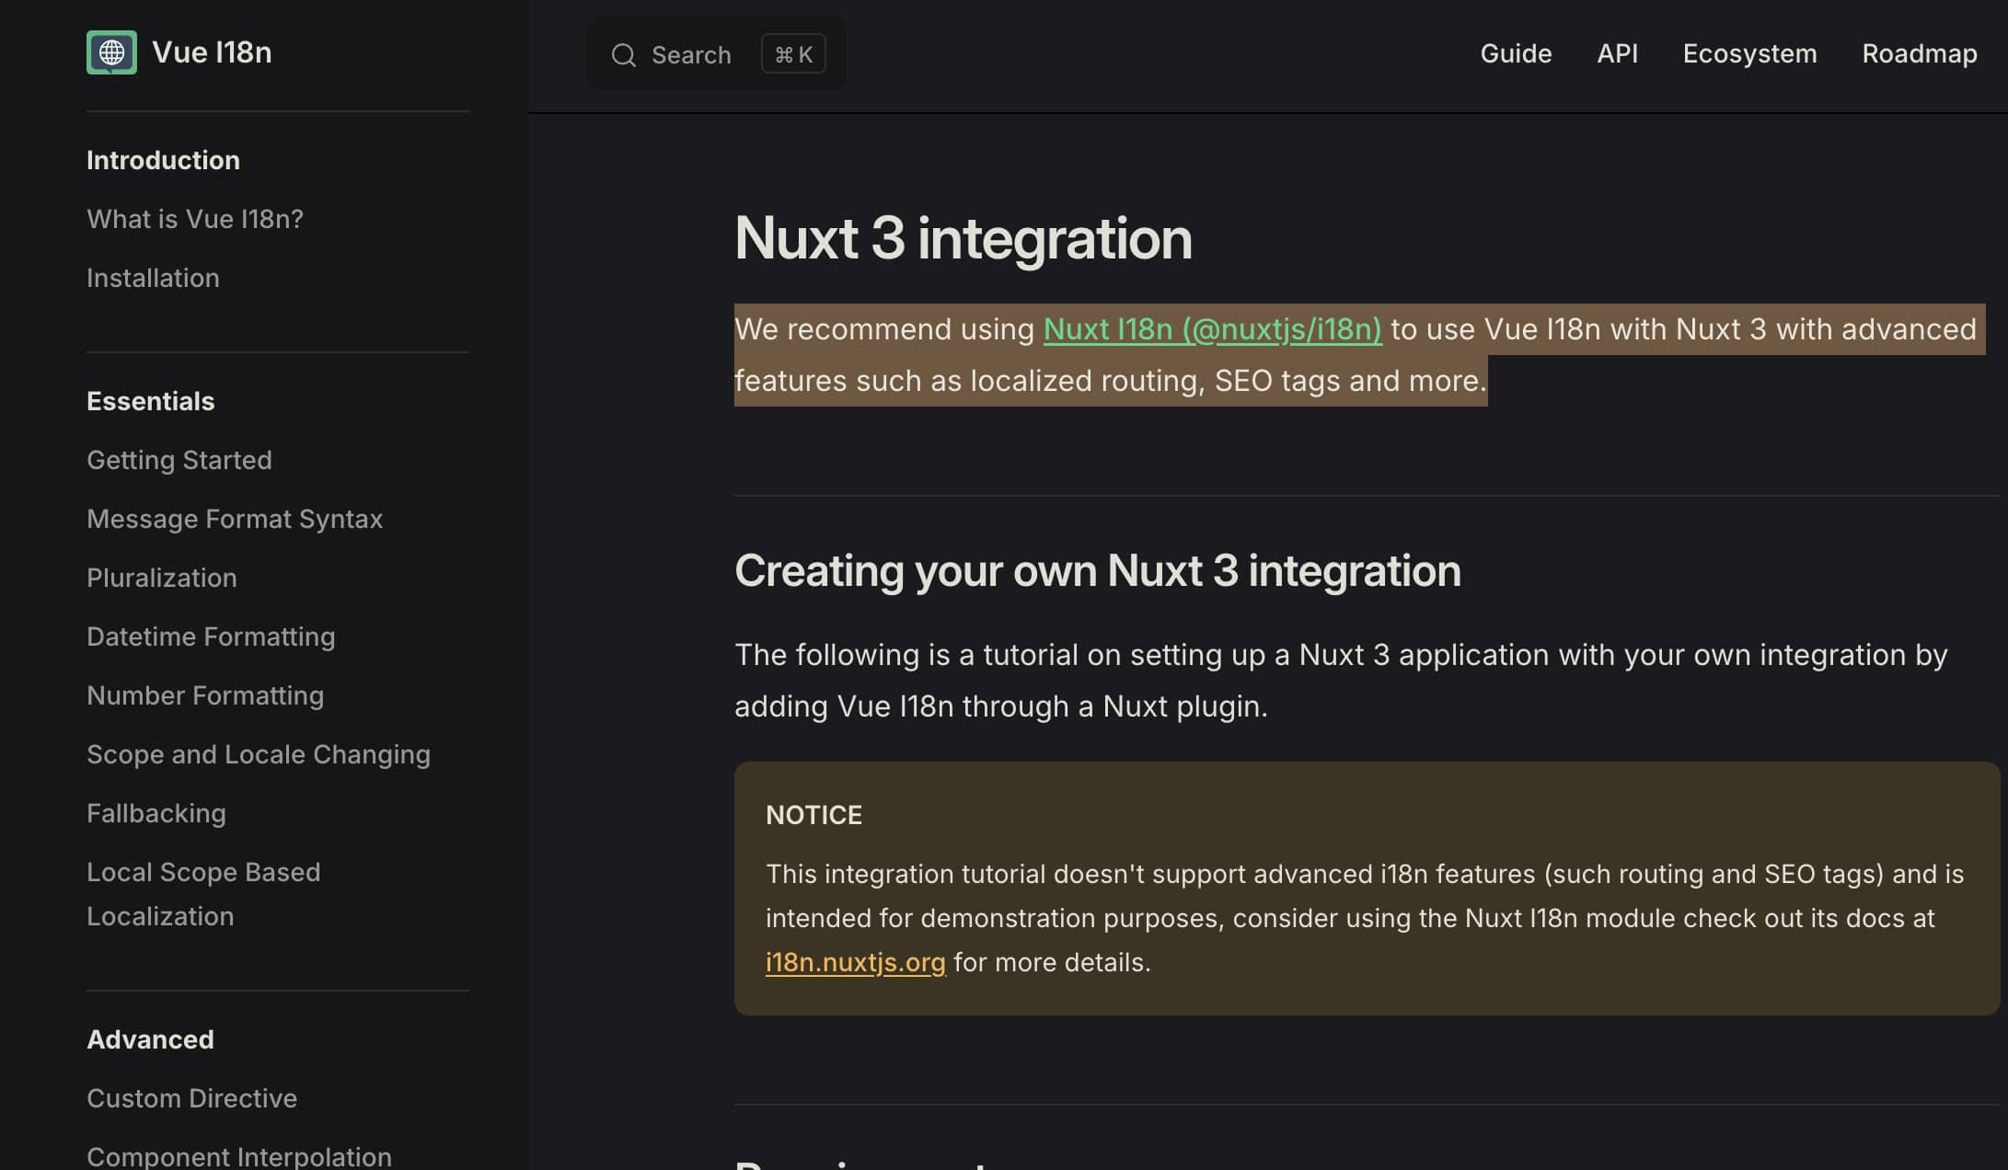Follow the Nuxt I18n (@nuxtjs/i18n) link
The image size is (2008, 1170).
1212,329
